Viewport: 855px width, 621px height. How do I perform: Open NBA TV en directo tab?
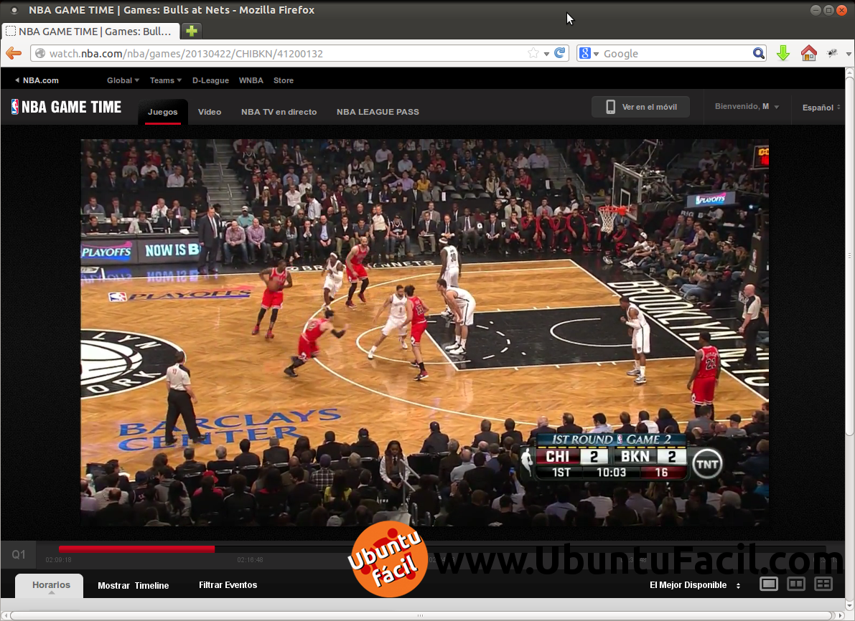pos(279,112)
